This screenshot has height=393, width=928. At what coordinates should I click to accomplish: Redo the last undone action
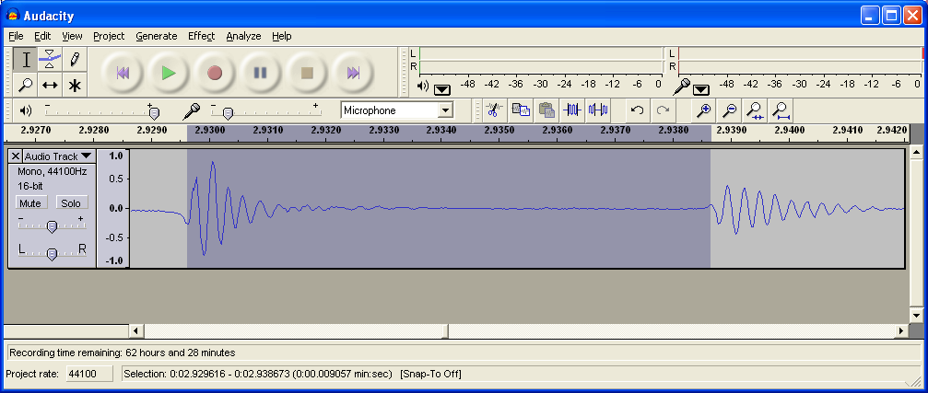pyautogui.click(x=663, y=110)
